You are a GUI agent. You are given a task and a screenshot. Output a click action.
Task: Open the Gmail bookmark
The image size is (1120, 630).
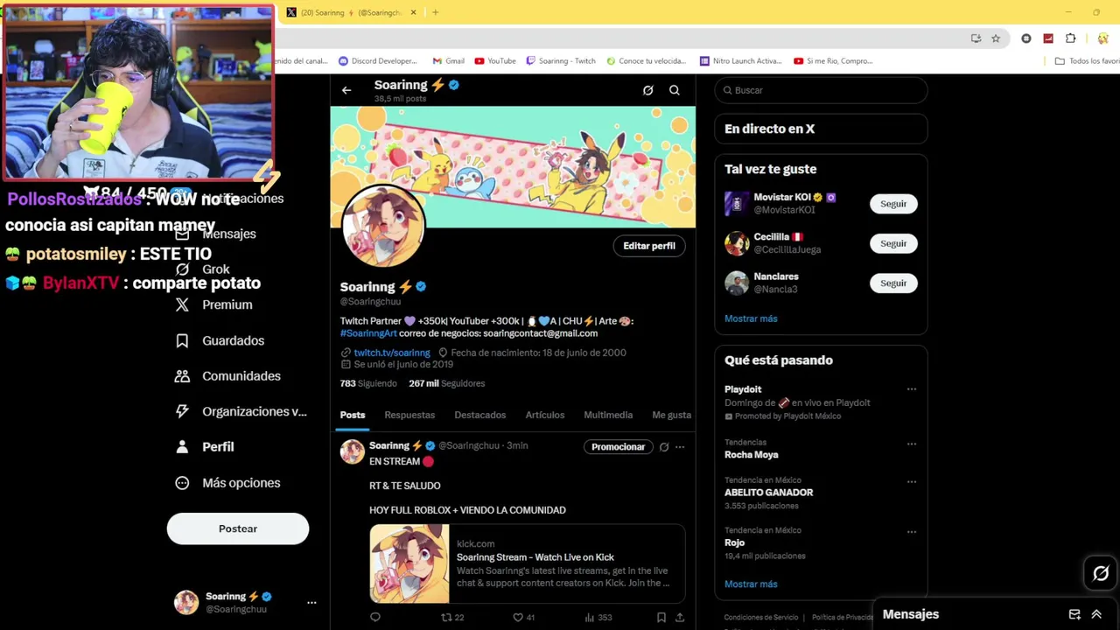[448, 61]
